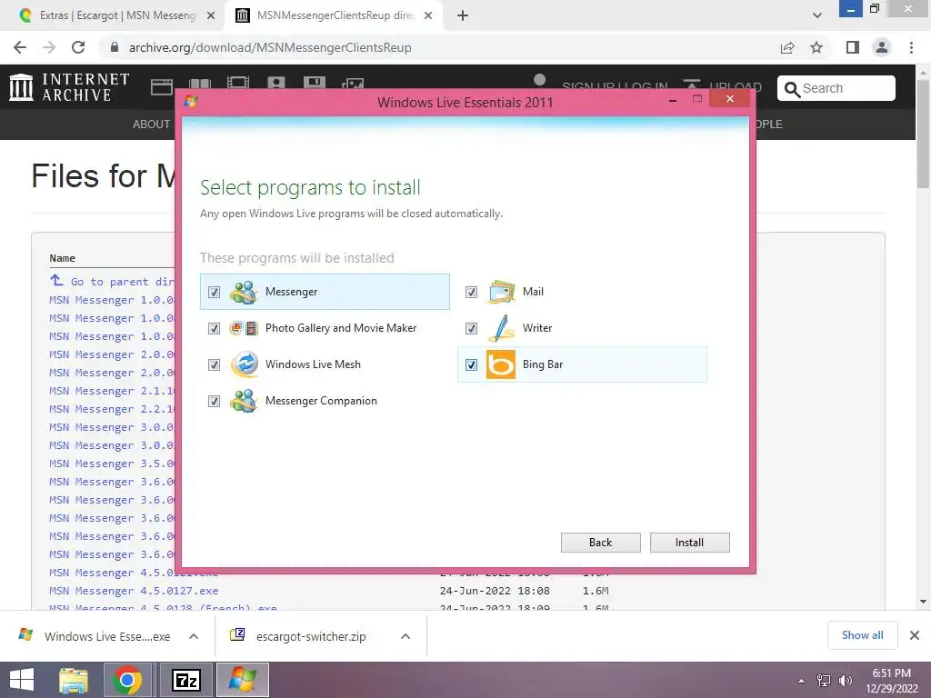The image size is (931, 698).
Task: Expand escargot-switcher.zip download options
Action: tap(405, 636)
